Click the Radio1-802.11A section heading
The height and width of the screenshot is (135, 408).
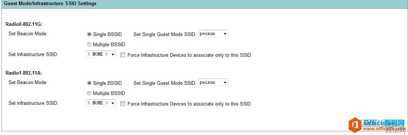pyautogui.click(x=24, y=73)
